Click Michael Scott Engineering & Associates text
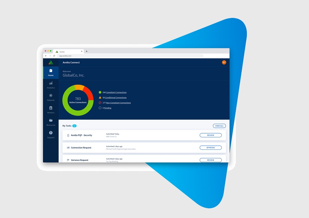The image size is (309, 218). (x=121, y=149)
